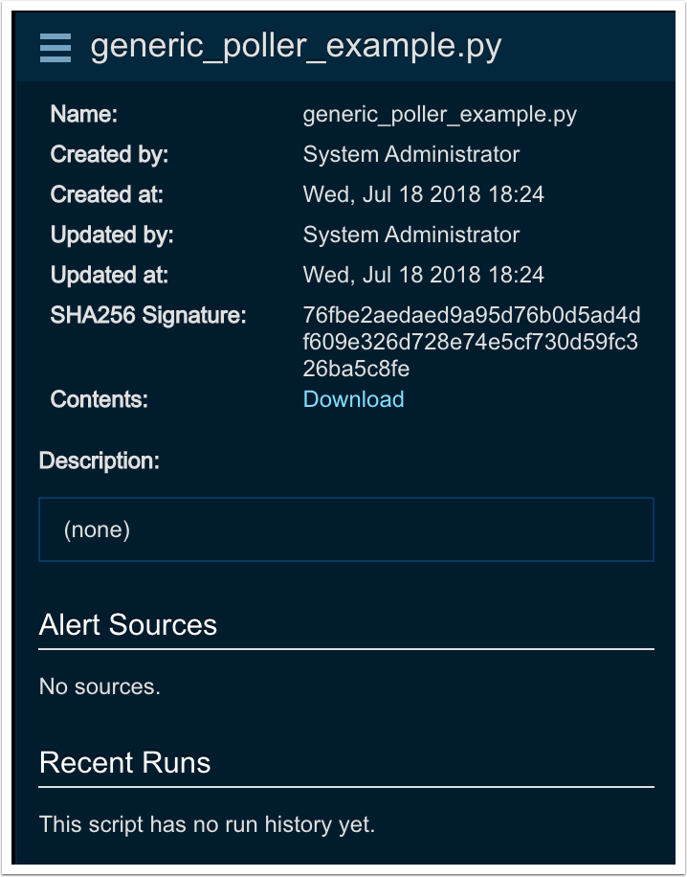This screenshot has height=877, width=687.
Task: Click the SHA256 Signature label
Action: point(148,315)
